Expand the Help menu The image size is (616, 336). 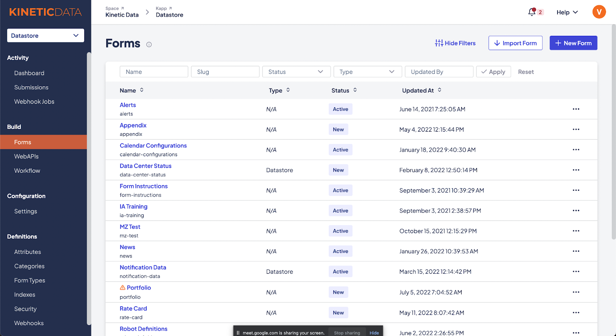tap(567, 12)
